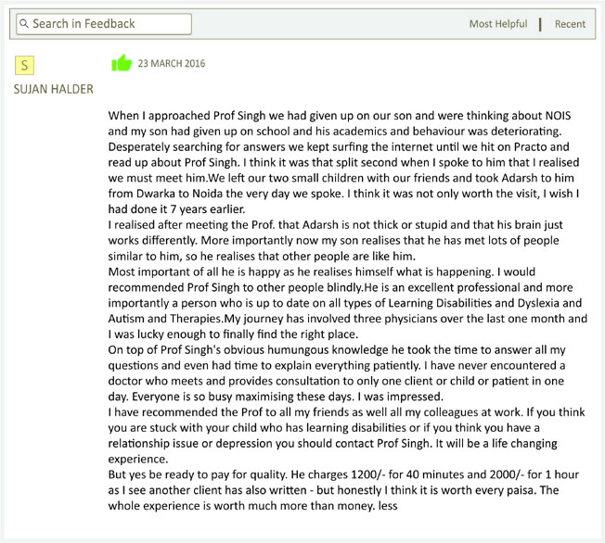Click the yellow S avatar badge

point(24,65)
